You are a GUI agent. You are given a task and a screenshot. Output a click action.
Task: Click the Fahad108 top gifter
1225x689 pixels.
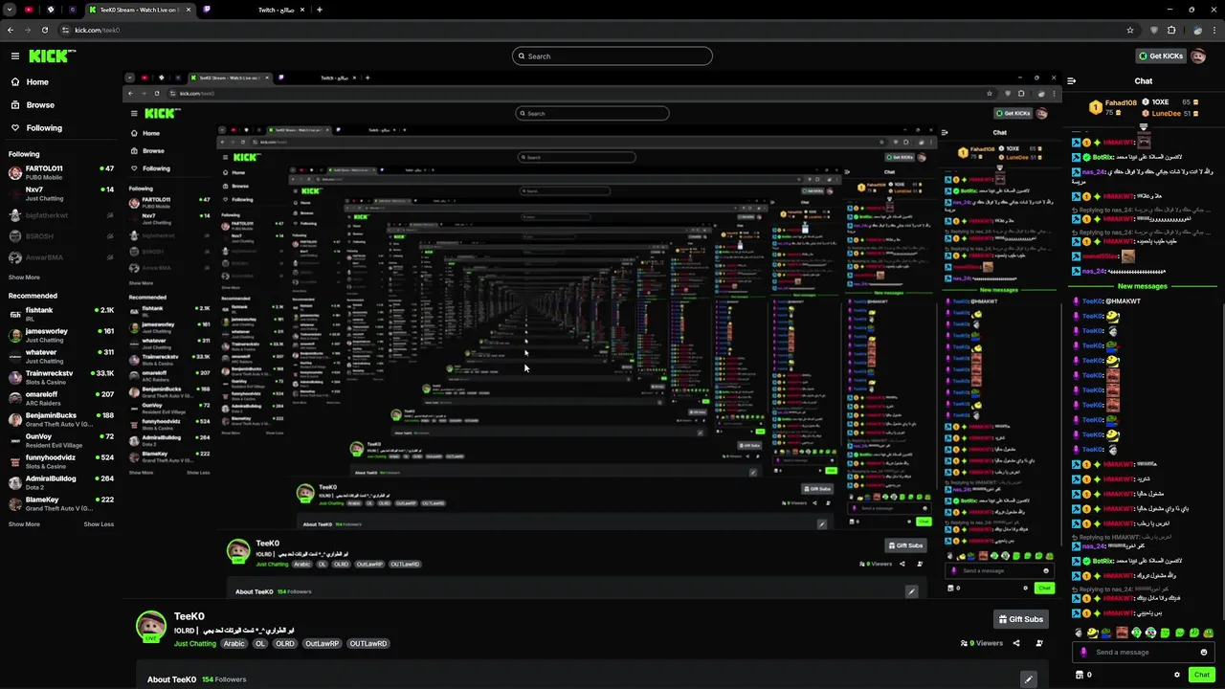tap(1115, 107)
